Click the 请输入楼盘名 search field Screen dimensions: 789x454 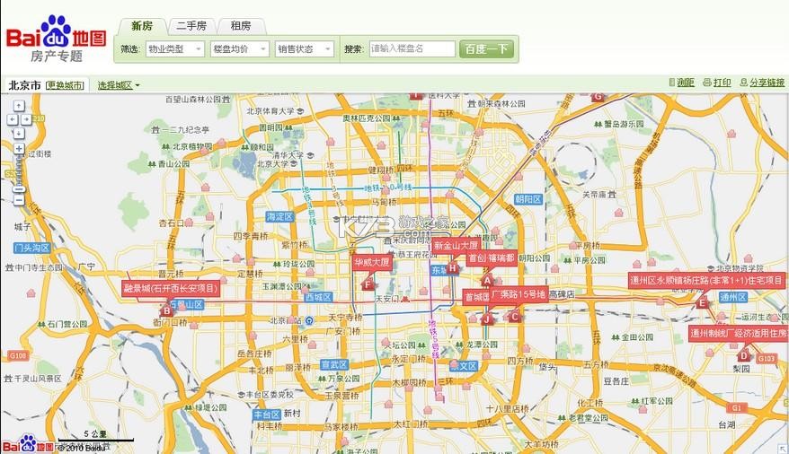point(412,48)
